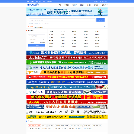Viewport: 134px width, 134px height.
Task: Tick the remember-me checkbox in login panel
Action: (x=29, y=42)
